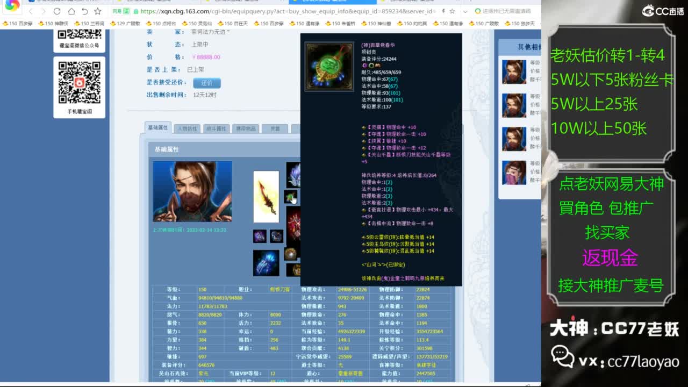Click the pink-masked female avatar in similar list
688x387 pixels.
pyautogui.click(x=514, y=173)
